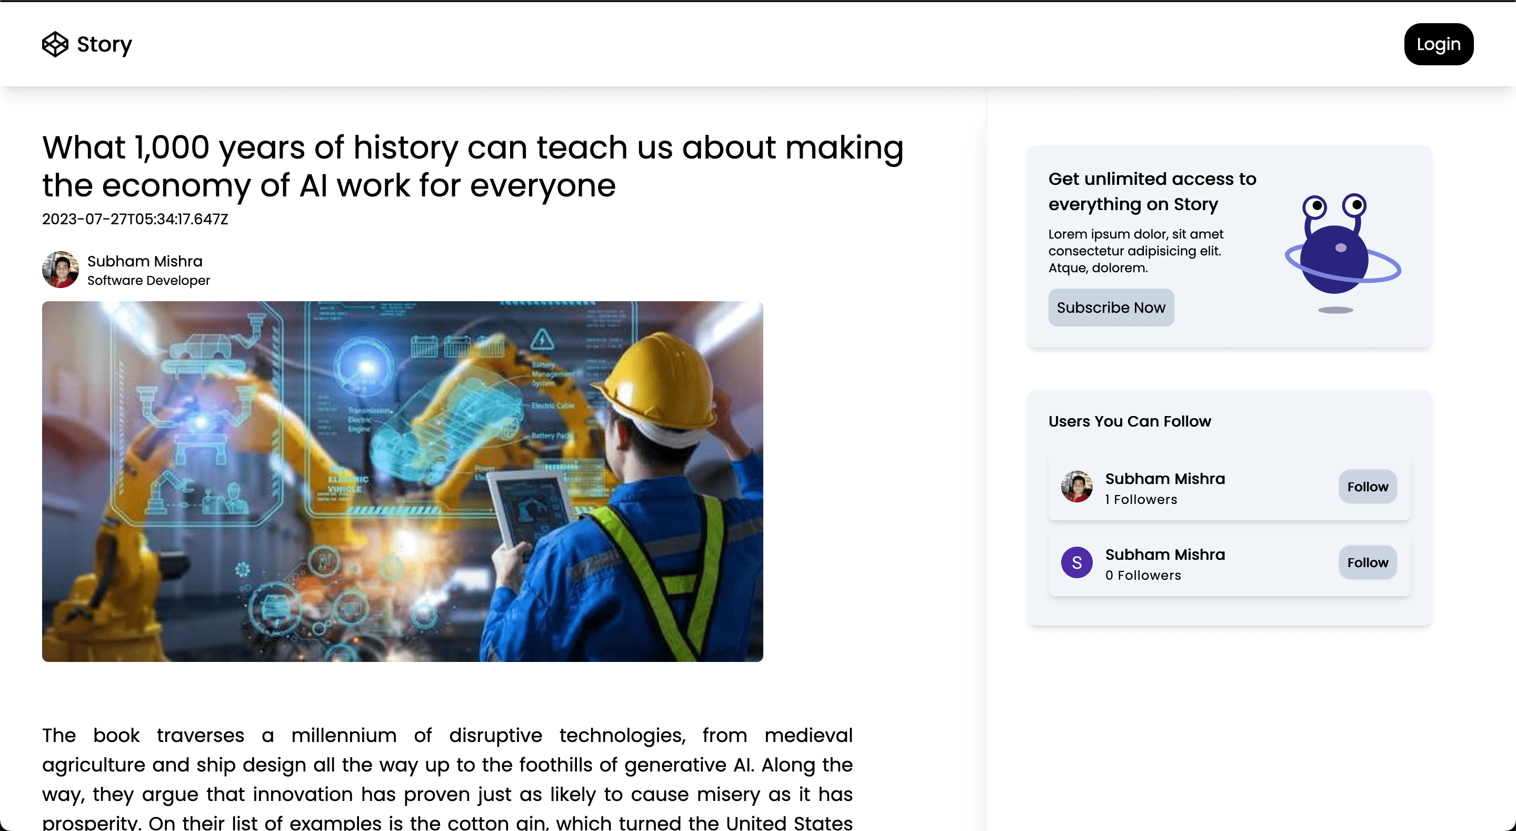Click the Software Developer subtitle
The image size is (1516, 831).
click(x=148, y=280)
